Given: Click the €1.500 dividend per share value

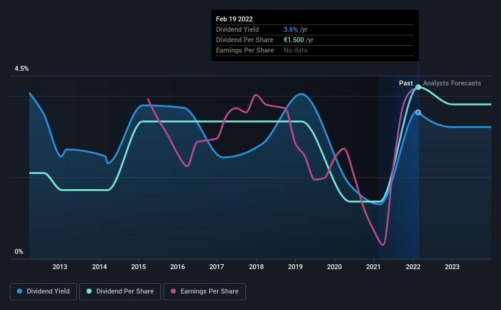Looking at the screenshot, I should [294, 40].
